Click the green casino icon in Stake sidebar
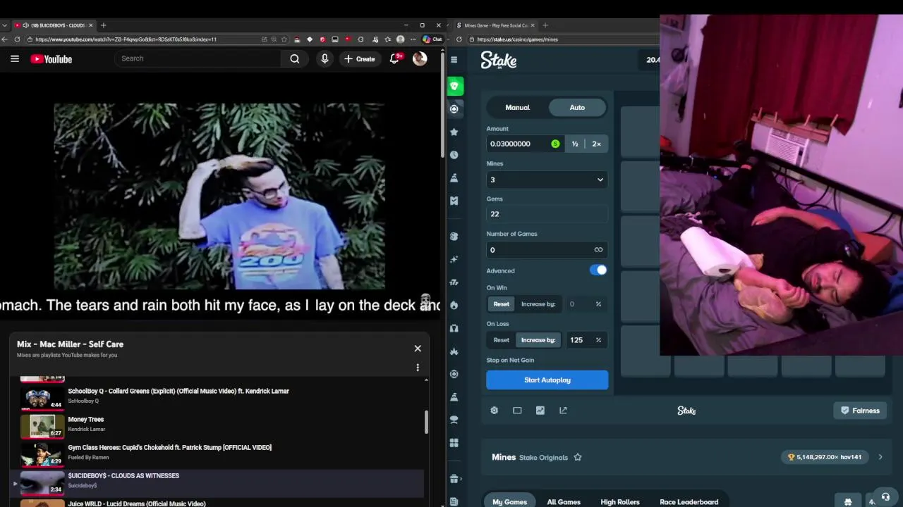 (x=455, y=86)
